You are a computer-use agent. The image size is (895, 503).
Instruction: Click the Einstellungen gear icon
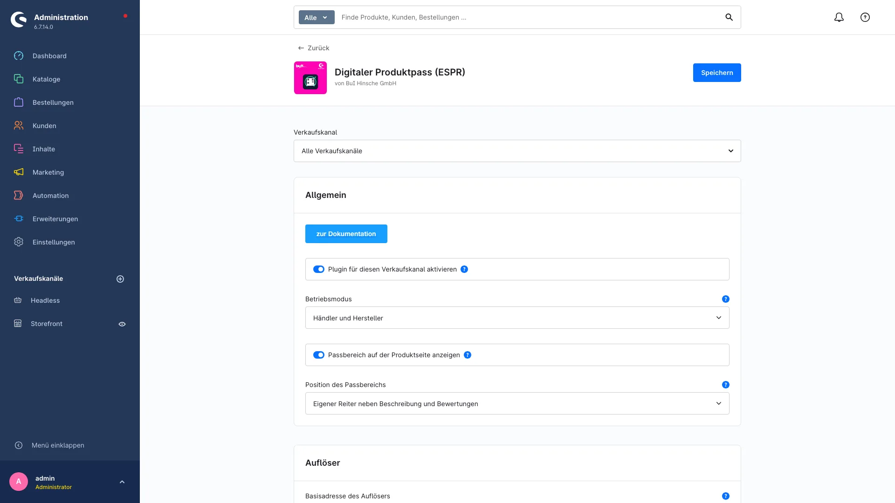(x=19, y=242)
